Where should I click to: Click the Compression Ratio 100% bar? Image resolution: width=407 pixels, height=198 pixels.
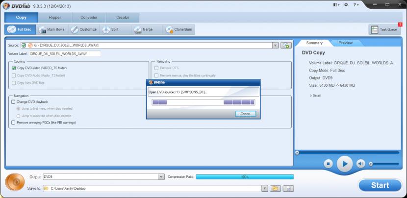point(245,177)
